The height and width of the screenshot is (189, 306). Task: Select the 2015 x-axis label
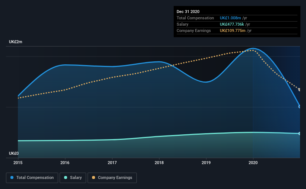point(18,163)
